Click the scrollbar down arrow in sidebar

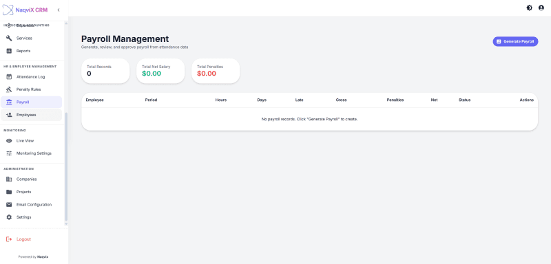point(66,223)
